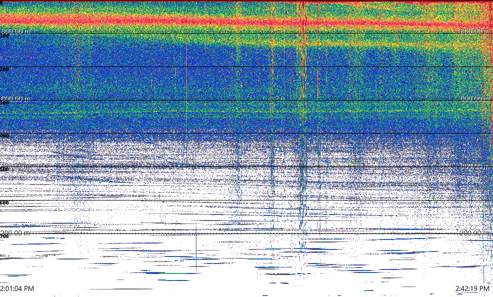Click the 2:42:19 PM end timestamp

pos(472,288)
